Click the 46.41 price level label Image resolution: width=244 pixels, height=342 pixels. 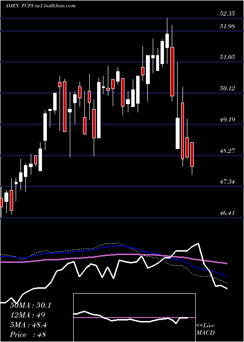click(x=227, y=213)
